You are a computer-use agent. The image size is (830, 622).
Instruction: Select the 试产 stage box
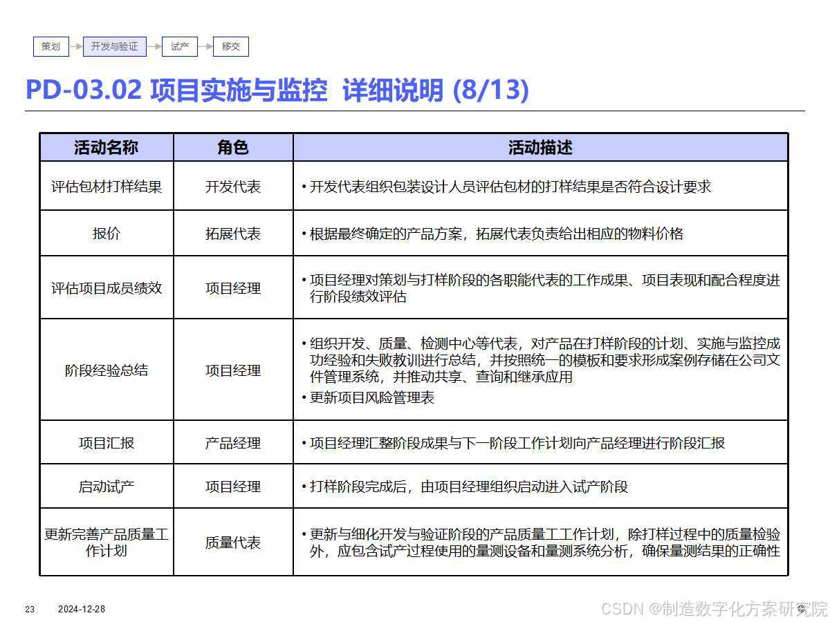[x=179, y=47]
